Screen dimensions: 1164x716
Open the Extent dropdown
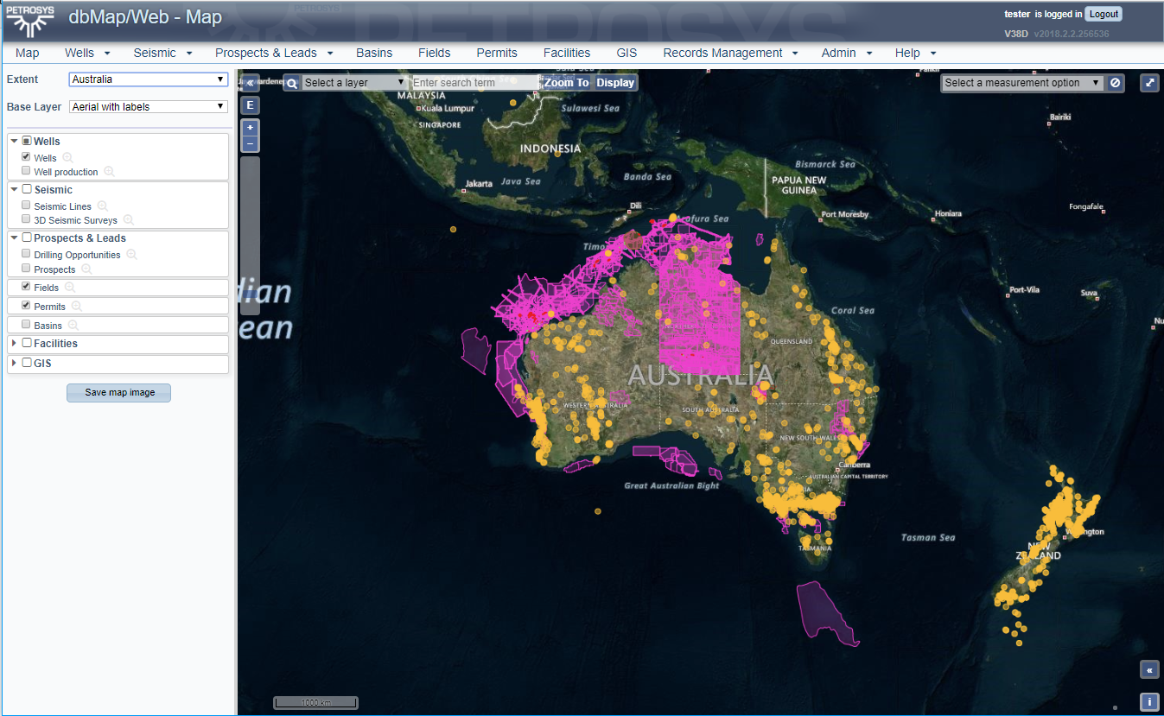[x=148, y=79]
